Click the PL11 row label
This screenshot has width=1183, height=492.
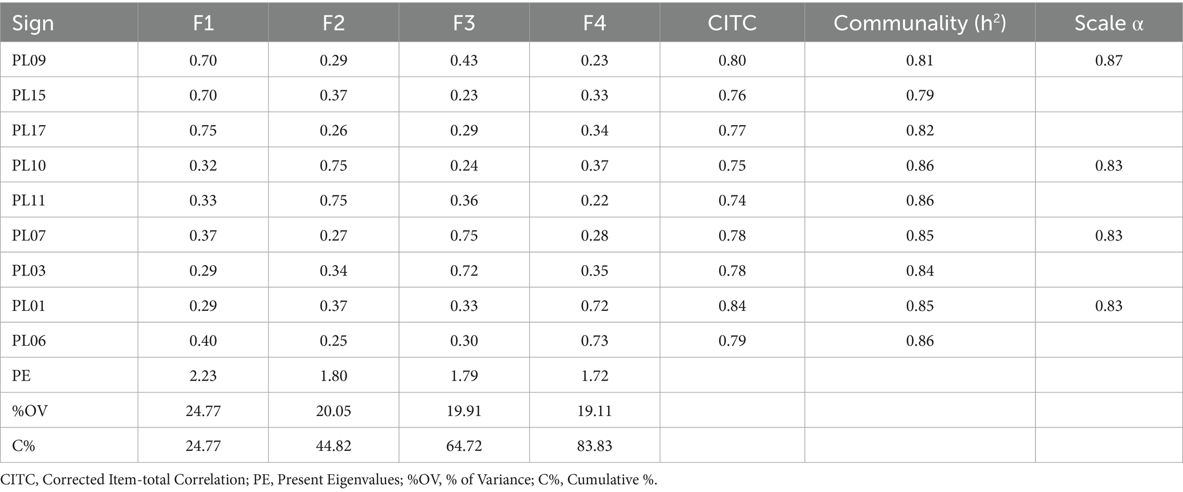pyautogui.click(x=29, y=200)
